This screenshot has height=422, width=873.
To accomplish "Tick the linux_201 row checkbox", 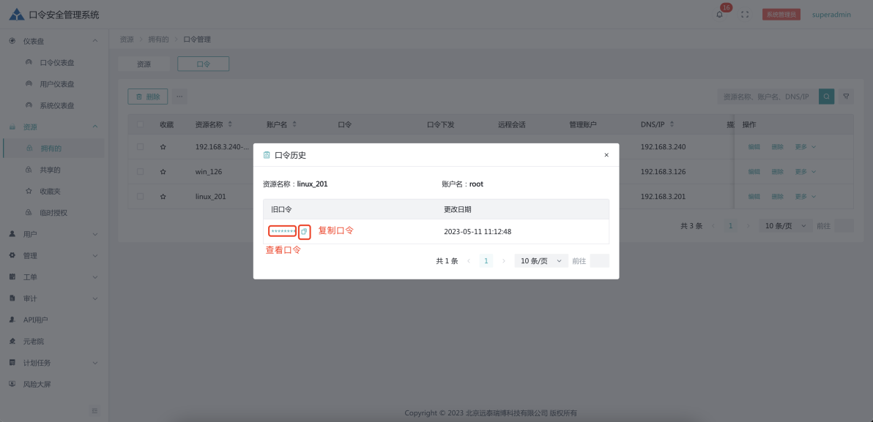I will click(140, 197).
